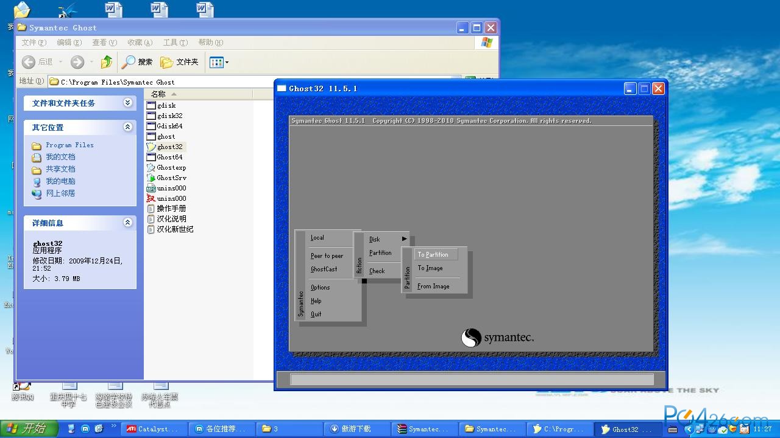
Task: Open the Views dropdown button in toolbar
Action: (219, 61)
